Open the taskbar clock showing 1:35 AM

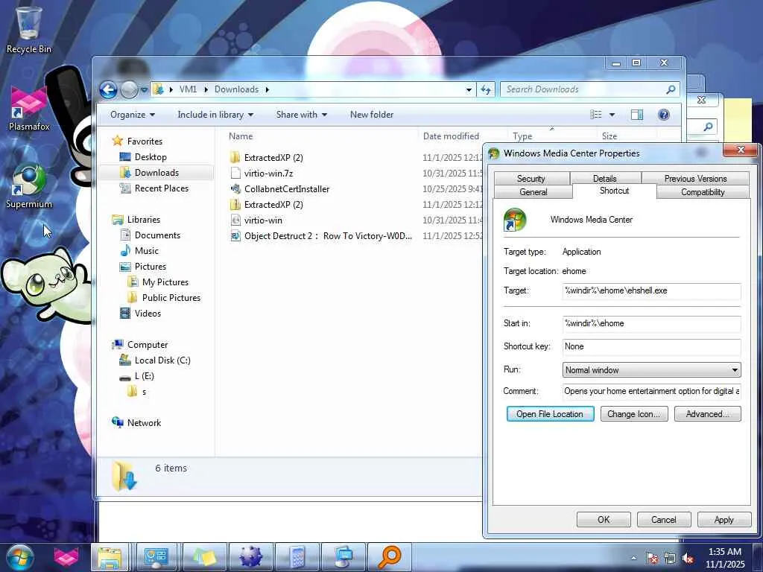(725, 558)
